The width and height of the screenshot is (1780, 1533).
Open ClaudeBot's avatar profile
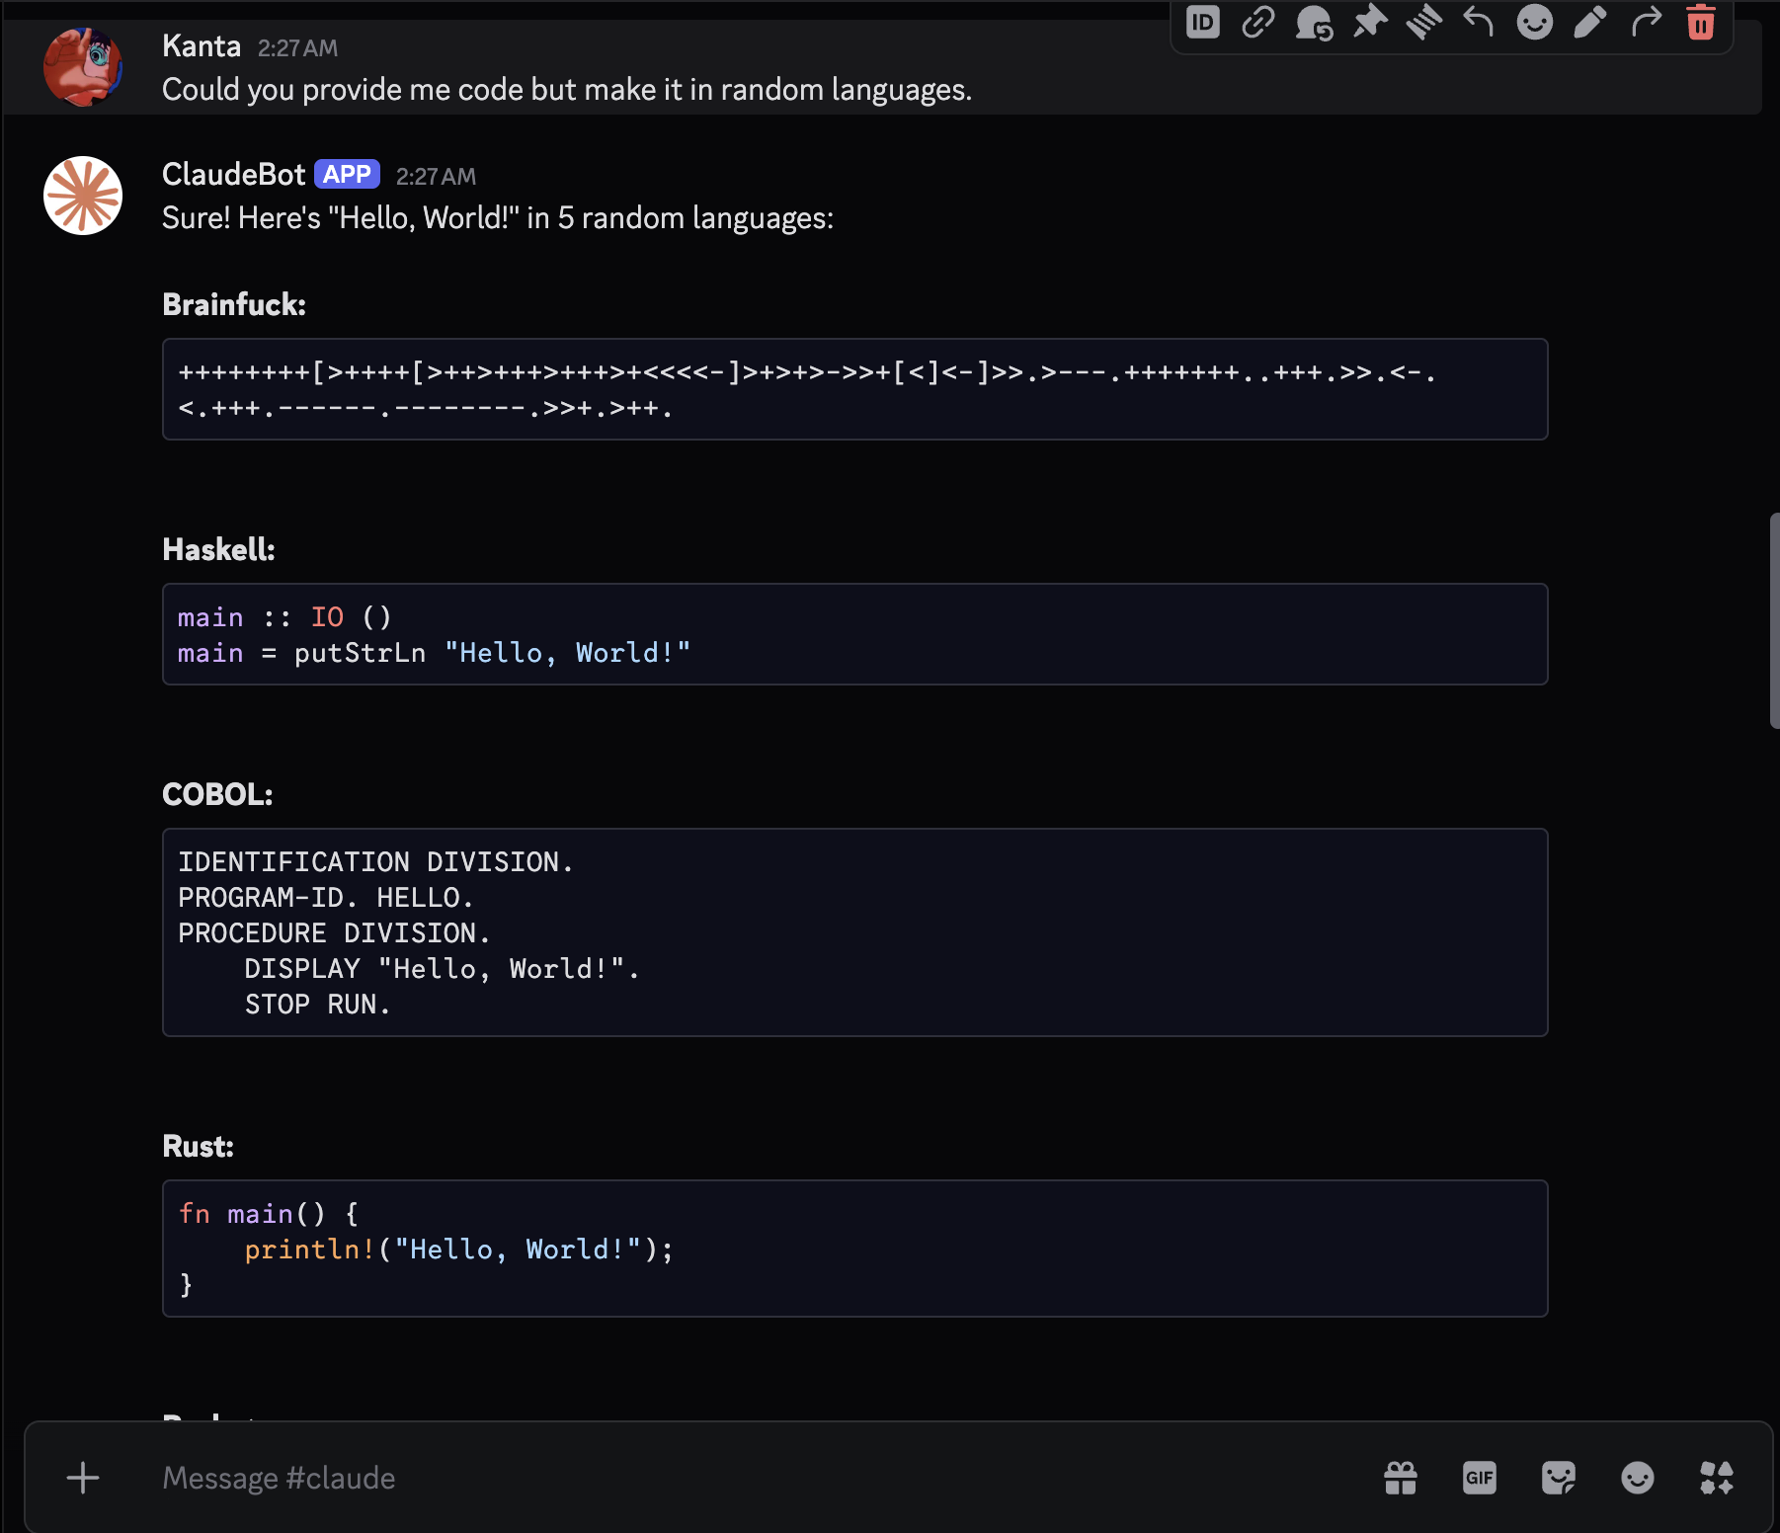pyautogui.click(x=83, y=196)
